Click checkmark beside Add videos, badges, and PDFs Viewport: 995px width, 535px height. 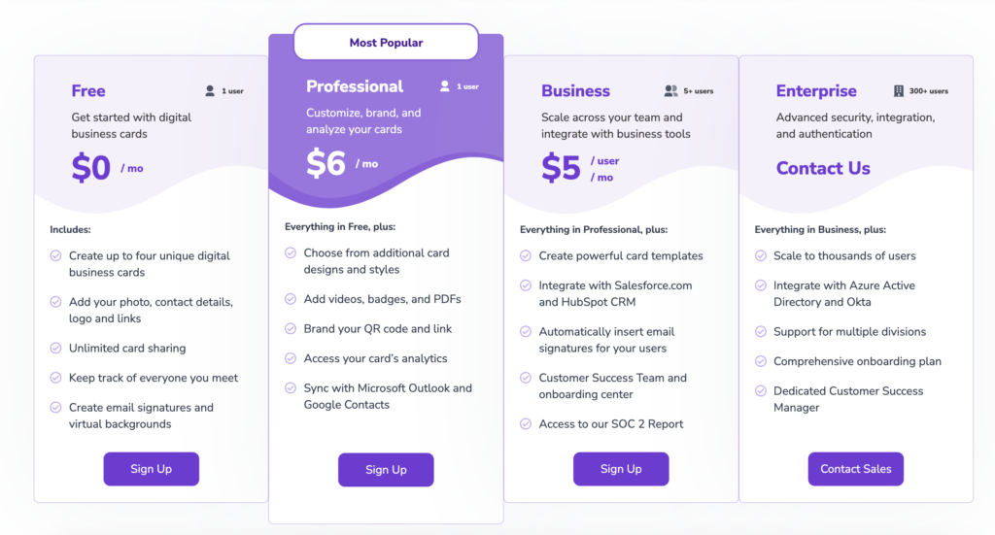pyautogui.click(x=291, y=299)
